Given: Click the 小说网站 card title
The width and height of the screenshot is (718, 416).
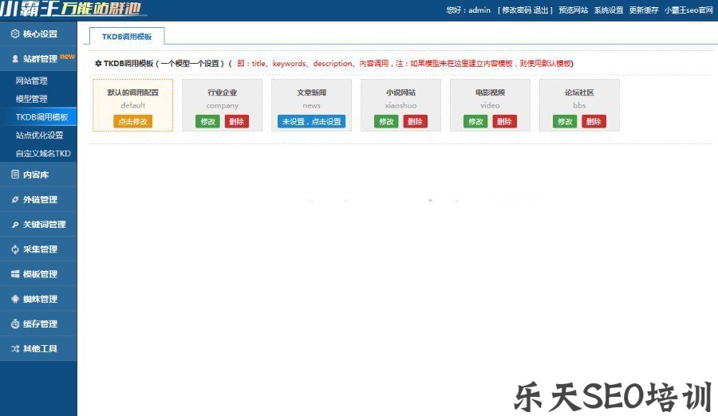Looking at the screenshot, I should (400, 92).
